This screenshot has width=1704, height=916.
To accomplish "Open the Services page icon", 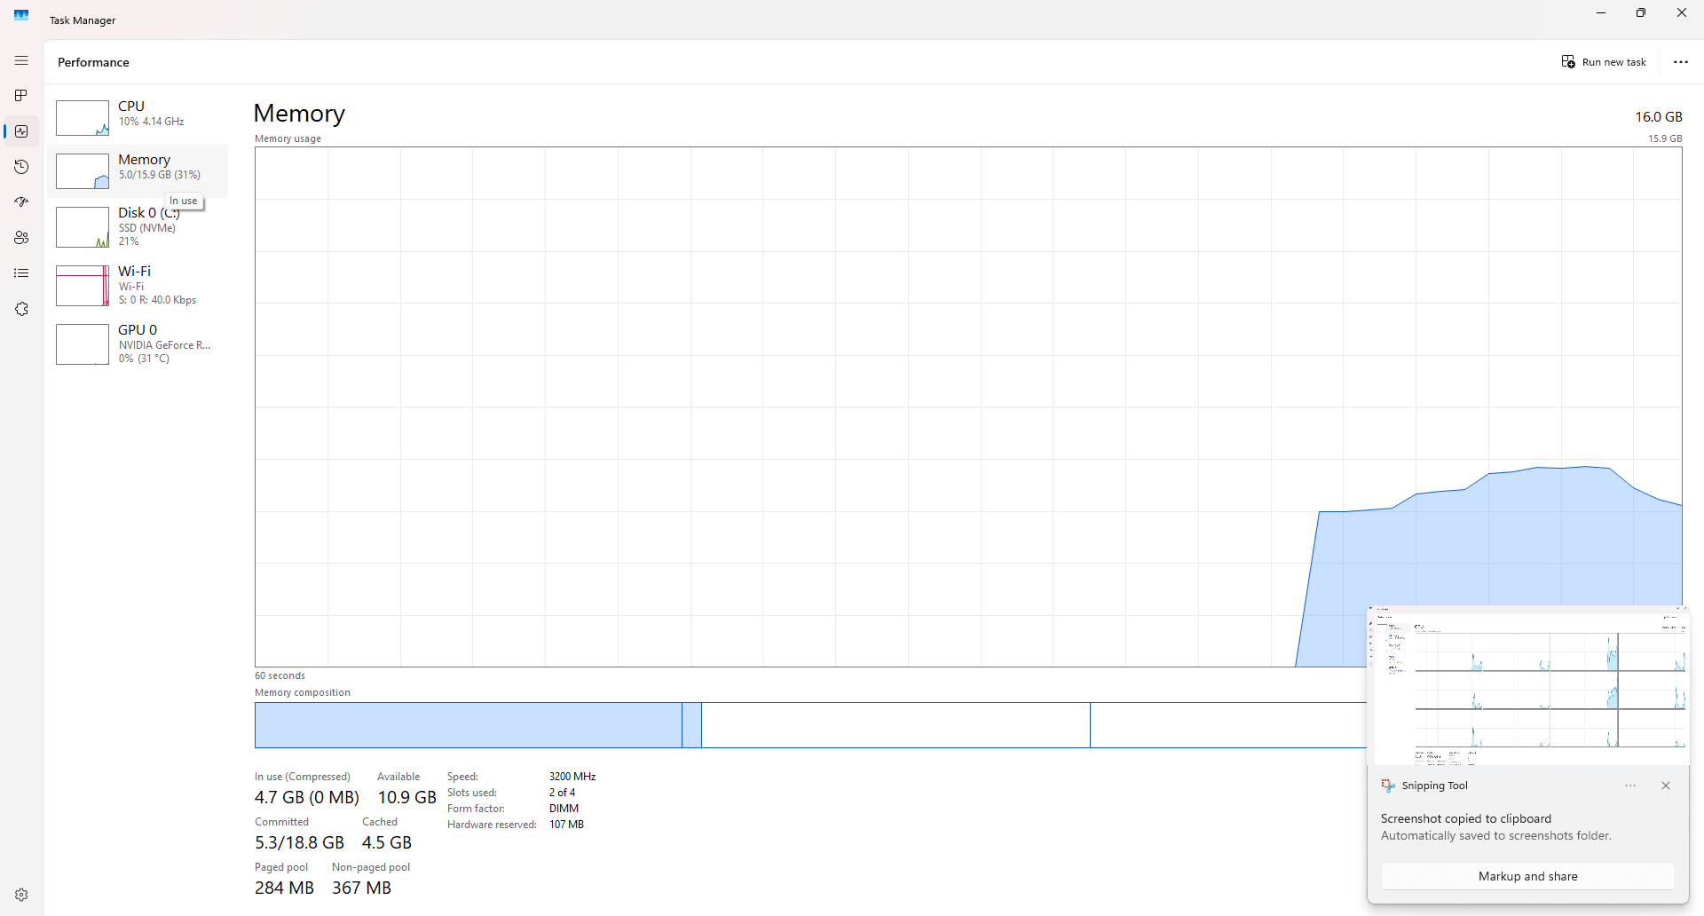I will [x=21, y=309].
